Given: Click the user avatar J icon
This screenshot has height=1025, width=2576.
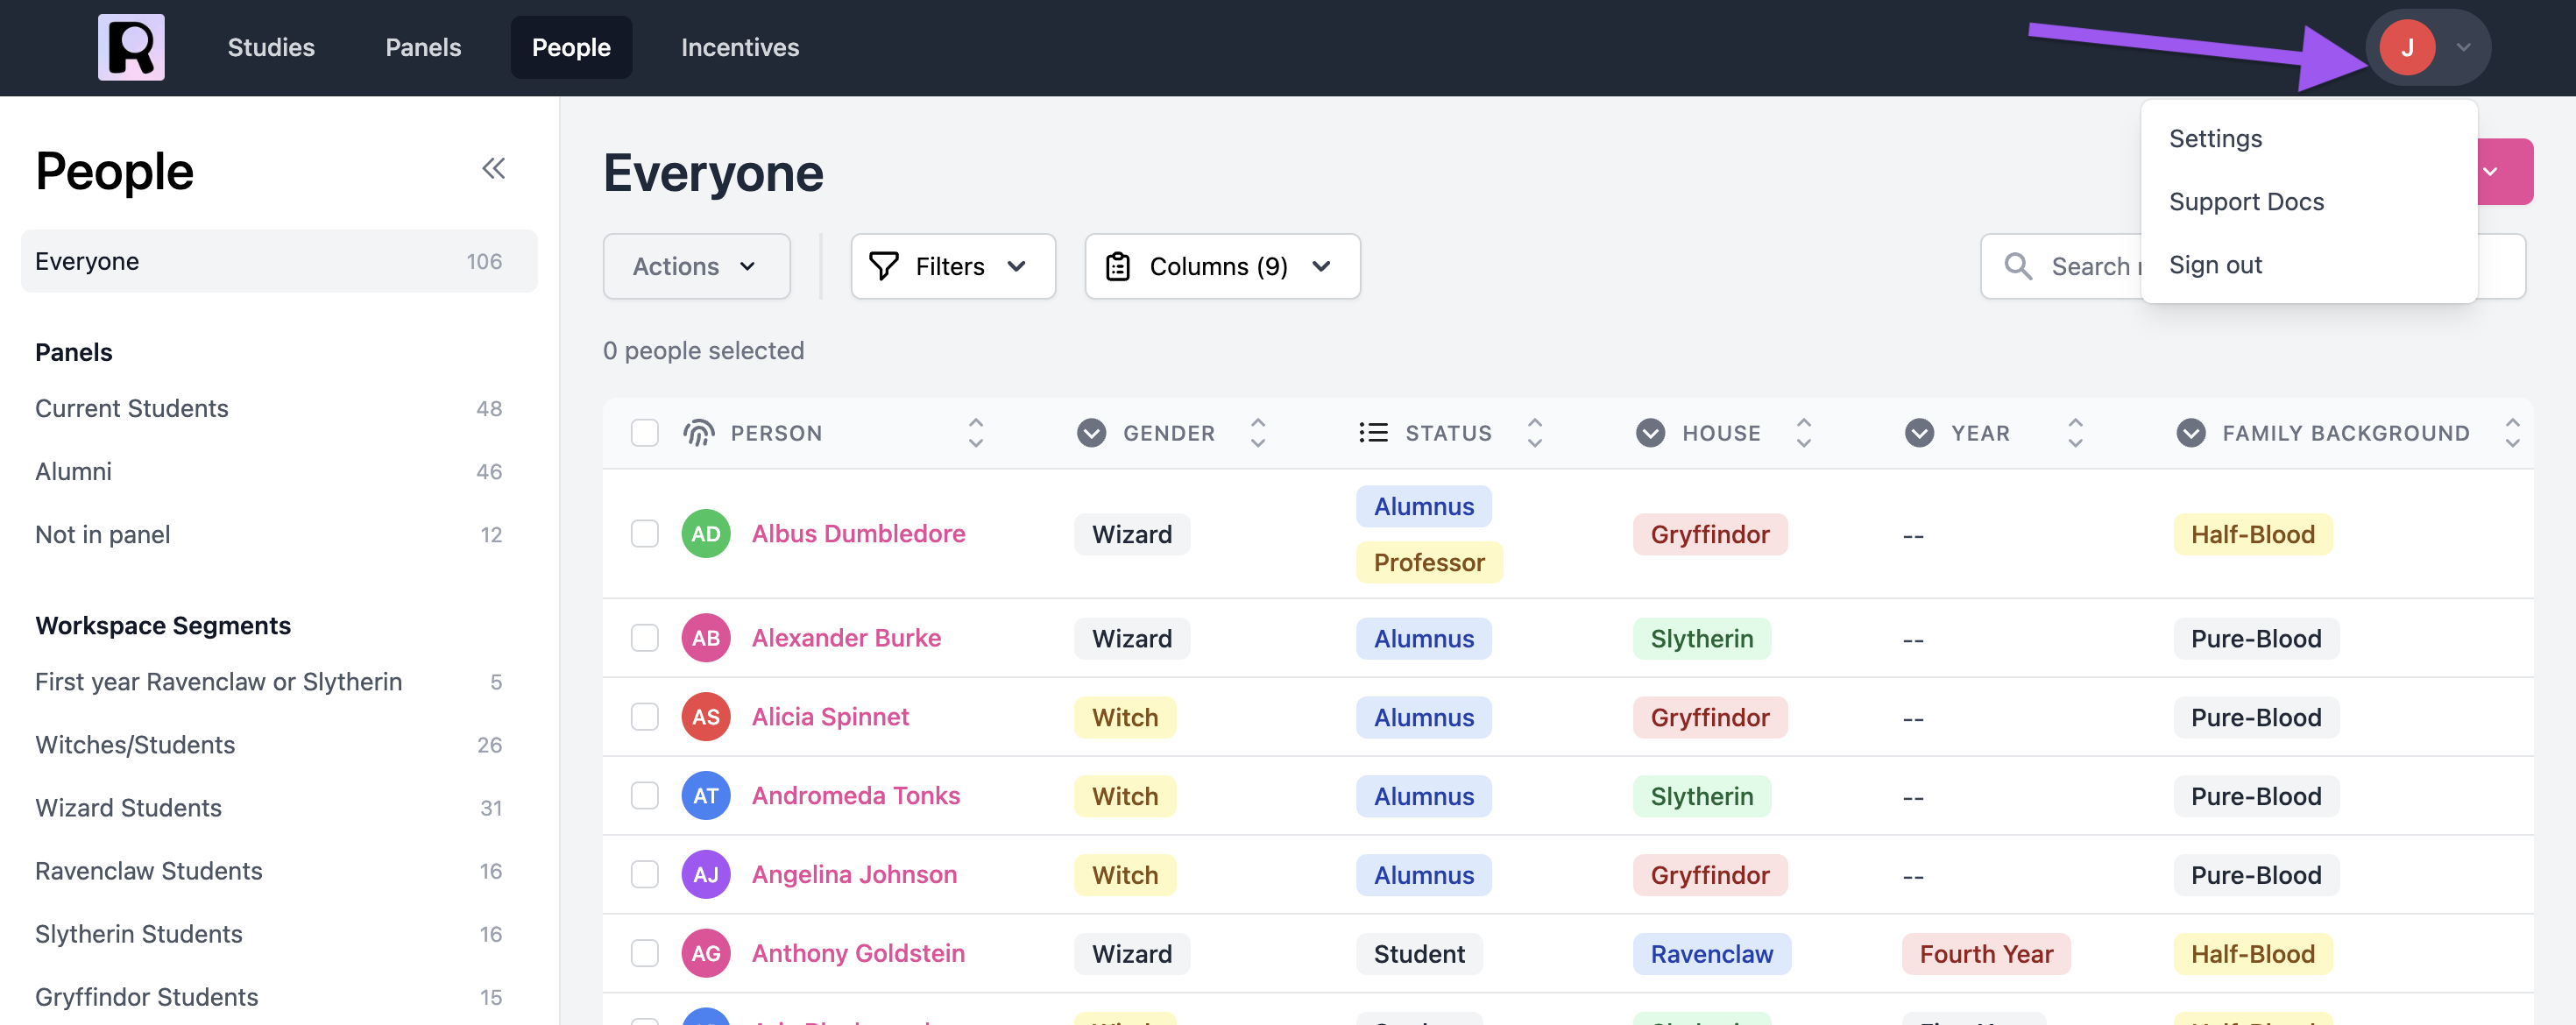Looking at the screenshot, I should [x=2406, y=47].
